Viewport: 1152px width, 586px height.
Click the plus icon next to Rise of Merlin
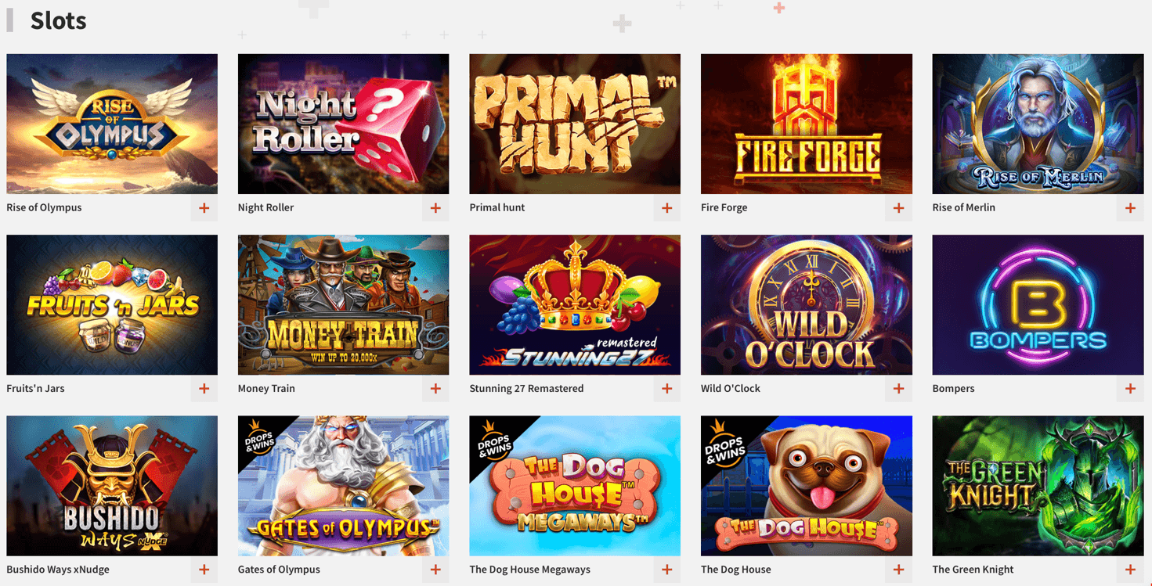pos(1130,208)
